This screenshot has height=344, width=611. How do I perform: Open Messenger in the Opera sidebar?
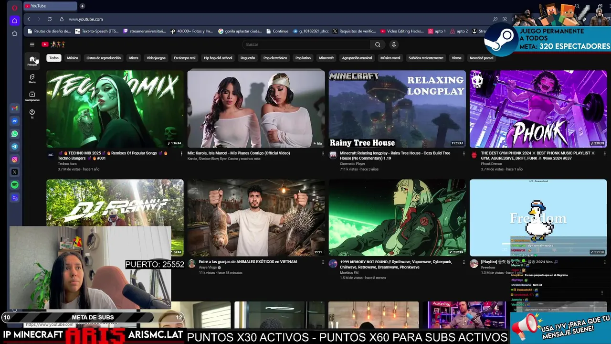coord(15,121)
